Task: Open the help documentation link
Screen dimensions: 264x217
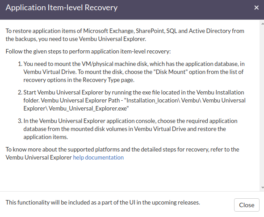Action: [x=98, y=158]
